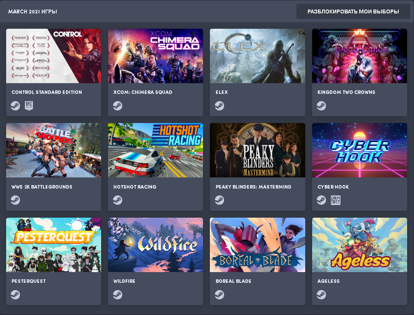Click Steam icon under ELEX

219,106
